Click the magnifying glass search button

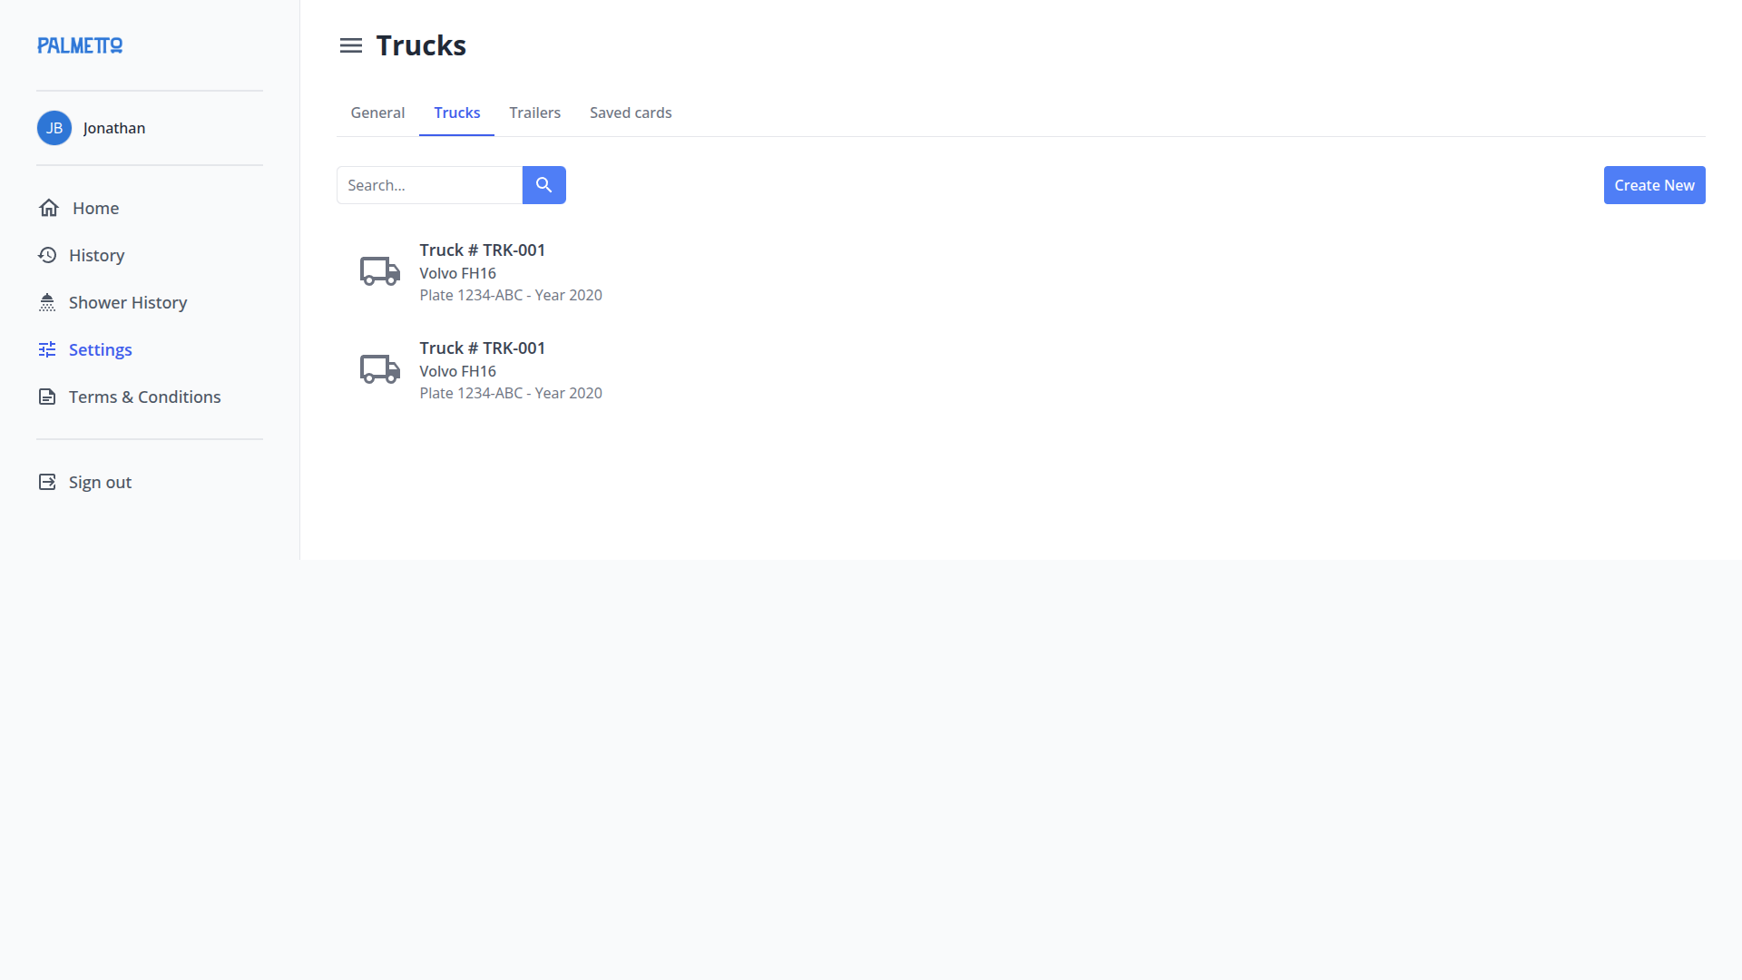543,185
